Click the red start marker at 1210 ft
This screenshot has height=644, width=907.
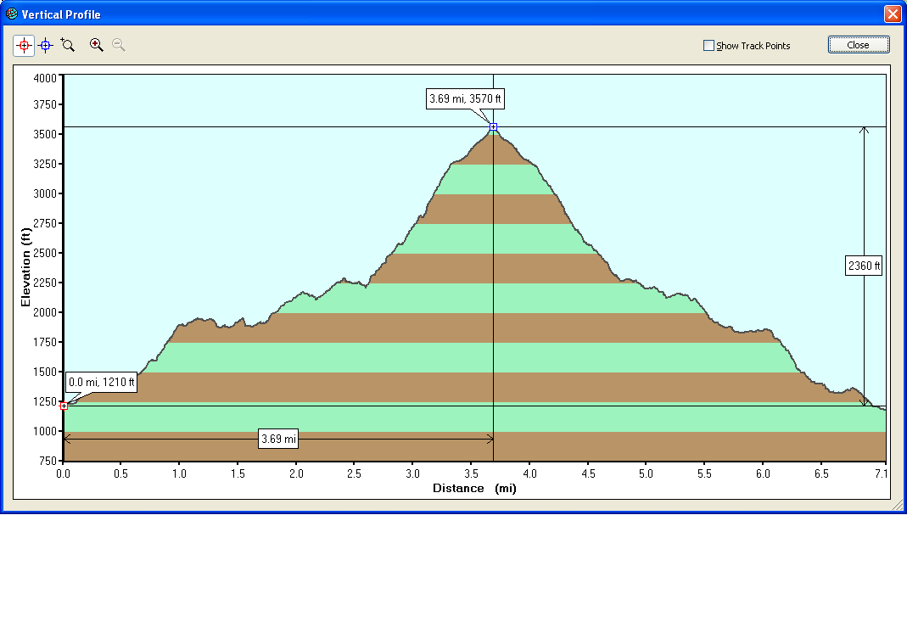click(64, 406)
